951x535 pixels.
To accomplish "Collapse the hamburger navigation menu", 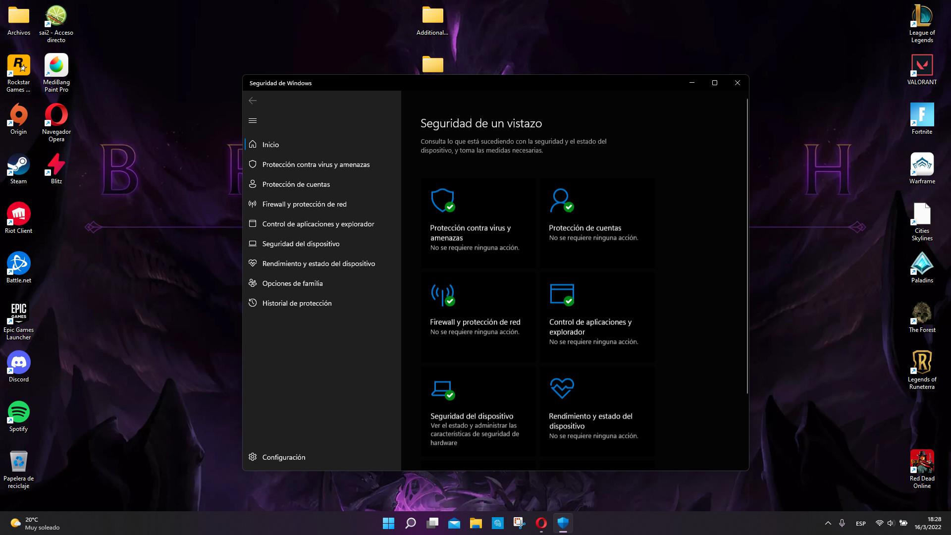I will pyautogui.click(x=253, y=120).
